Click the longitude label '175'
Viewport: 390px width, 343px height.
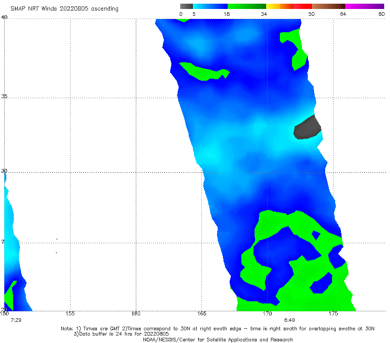[333, 313]
